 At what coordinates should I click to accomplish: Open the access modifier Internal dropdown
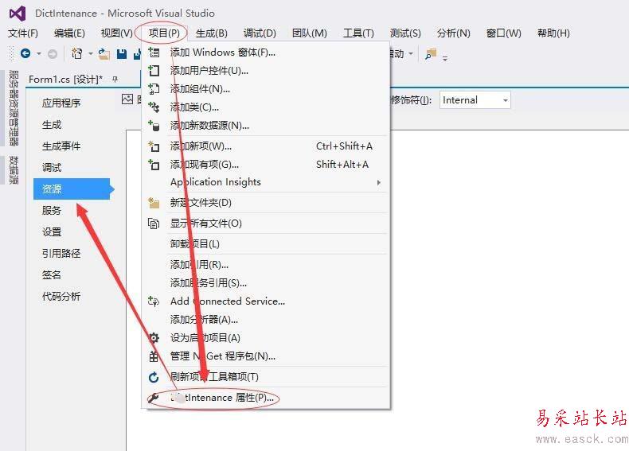tap(475, 100)
